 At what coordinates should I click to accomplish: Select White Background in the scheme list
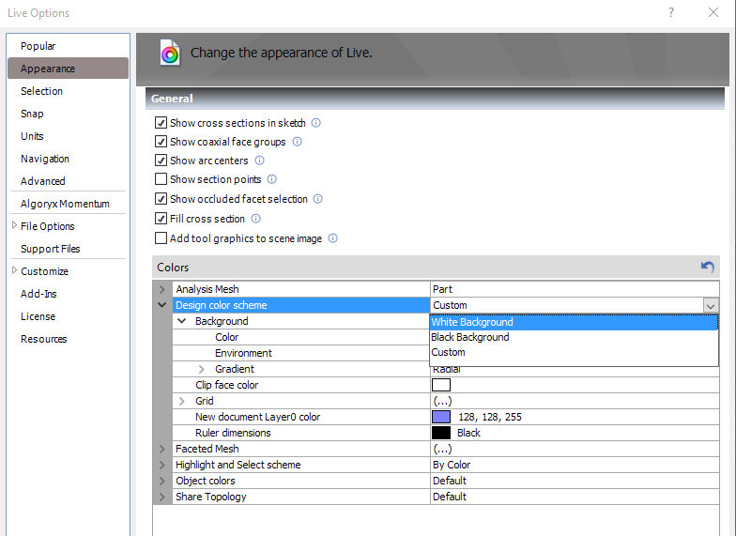tap(472, 322)
